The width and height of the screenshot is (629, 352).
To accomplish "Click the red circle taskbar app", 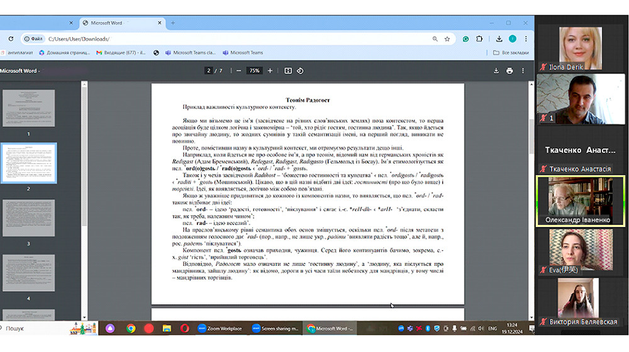I will [149, 328].
